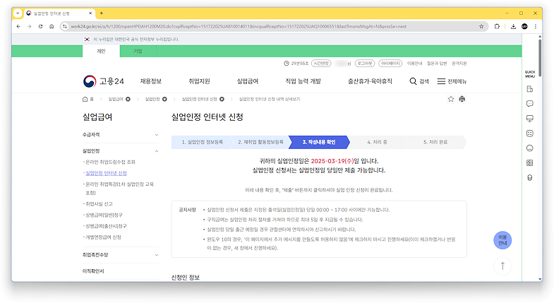This screenshot has width=554, height=303.
Task: Open 상병급여(출산시)청구 sidebar link
Action: pos(106,226)
